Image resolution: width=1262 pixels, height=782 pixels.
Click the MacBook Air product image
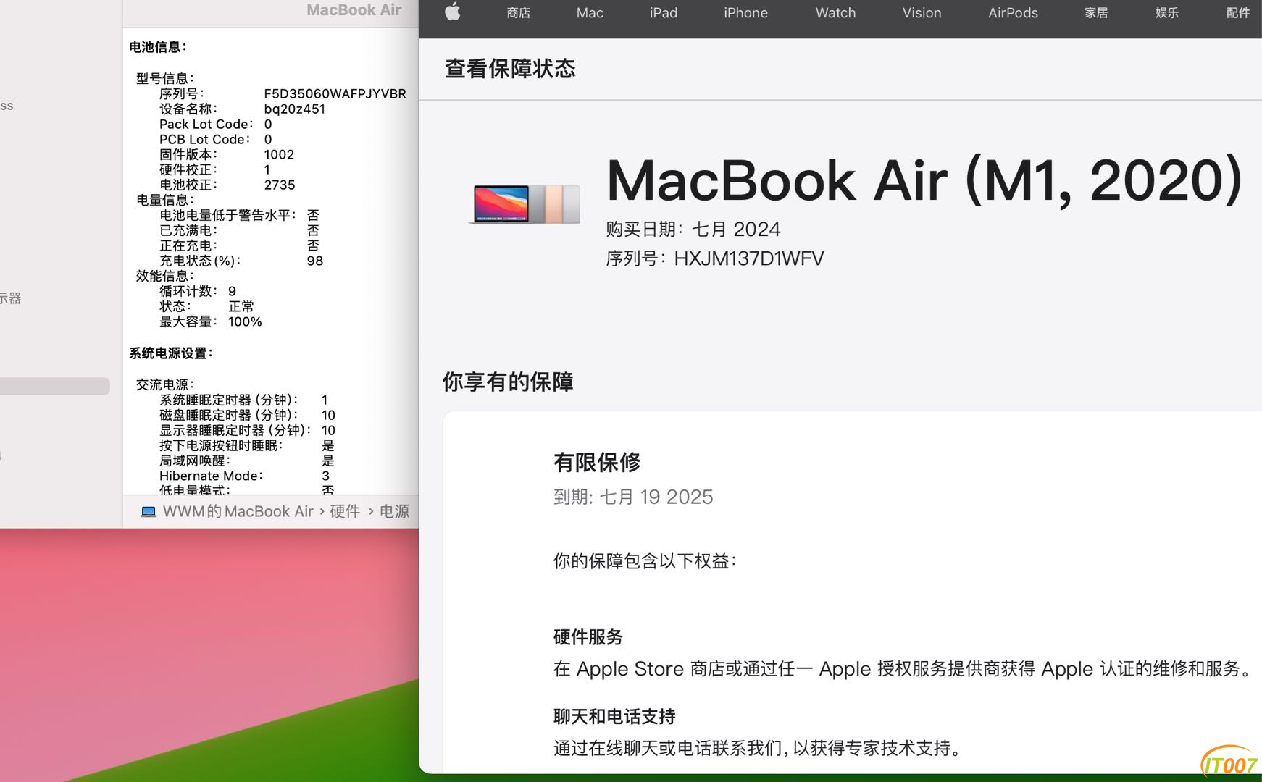[x=526, y=204]
